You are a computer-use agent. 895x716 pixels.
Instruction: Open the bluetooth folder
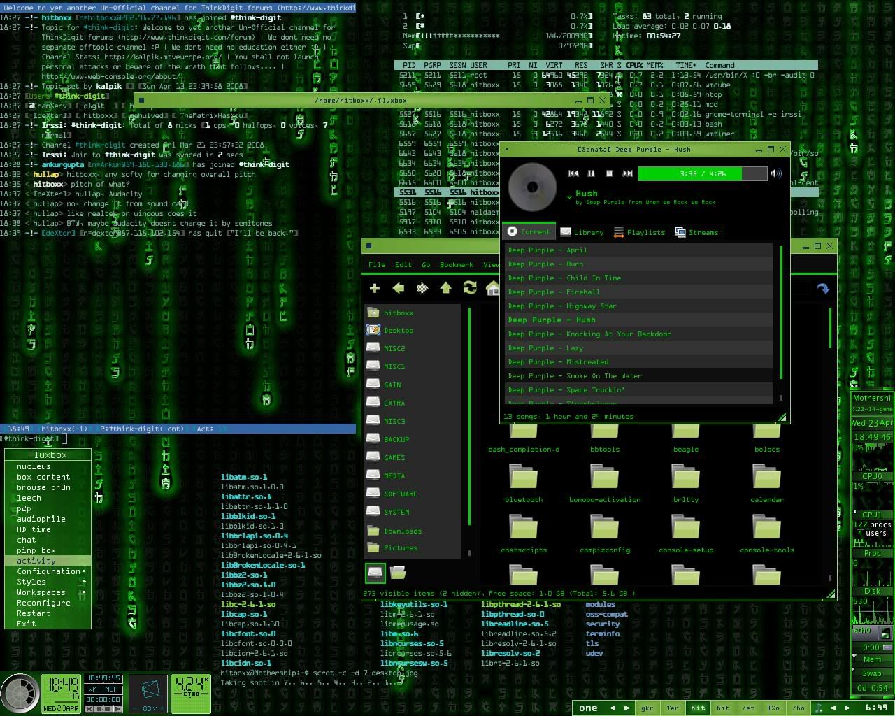click(x=524, y=483)
